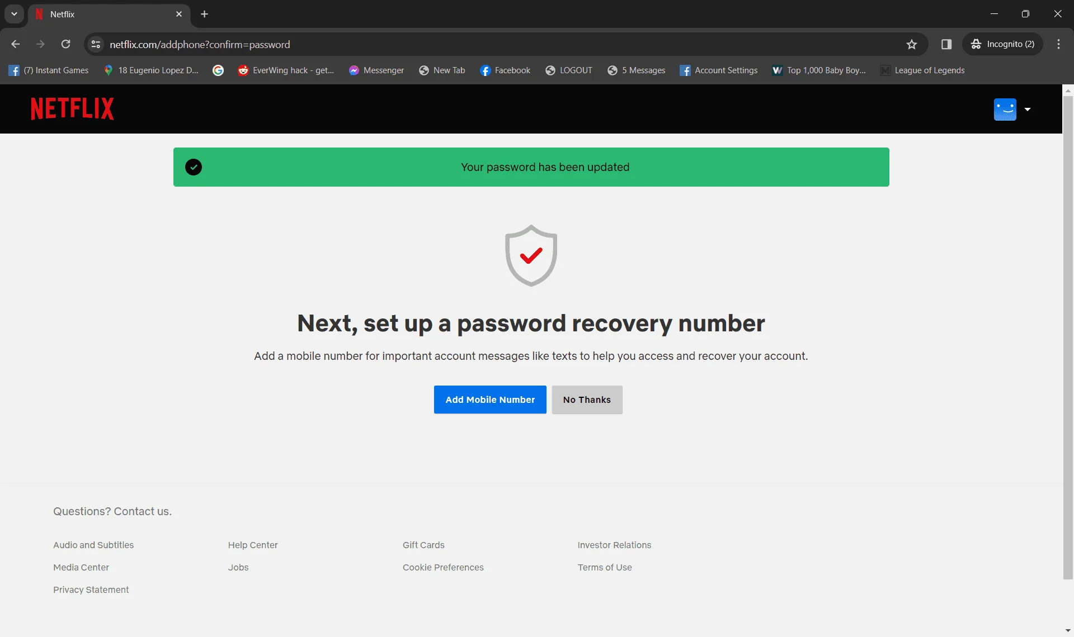The image size is (1074, 637).
Task: Open Investor Relations footer link
Action: [x=614, y=545]
